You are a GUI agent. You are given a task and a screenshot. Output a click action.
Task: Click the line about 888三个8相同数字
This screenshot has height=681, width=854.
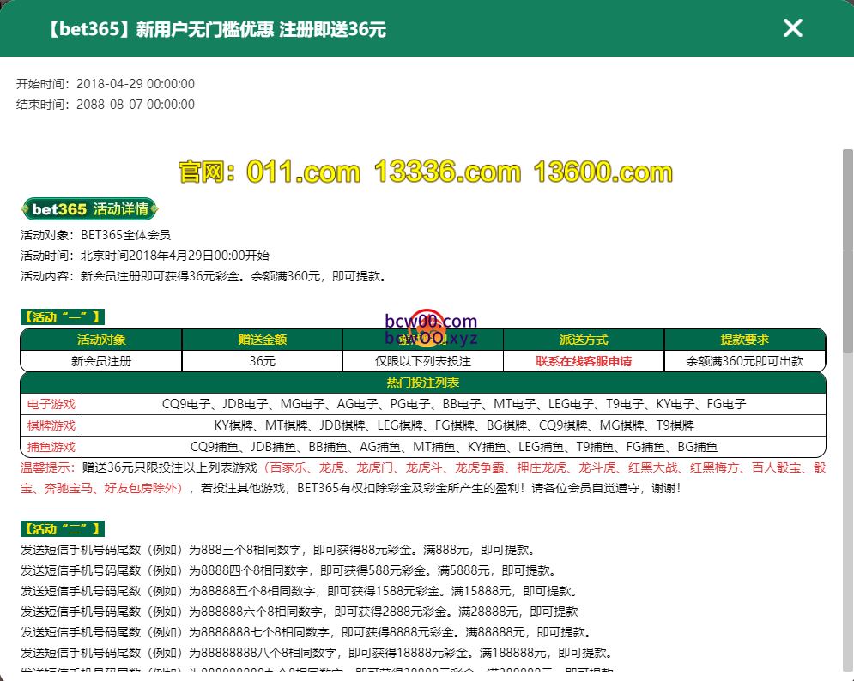[280, 550]
